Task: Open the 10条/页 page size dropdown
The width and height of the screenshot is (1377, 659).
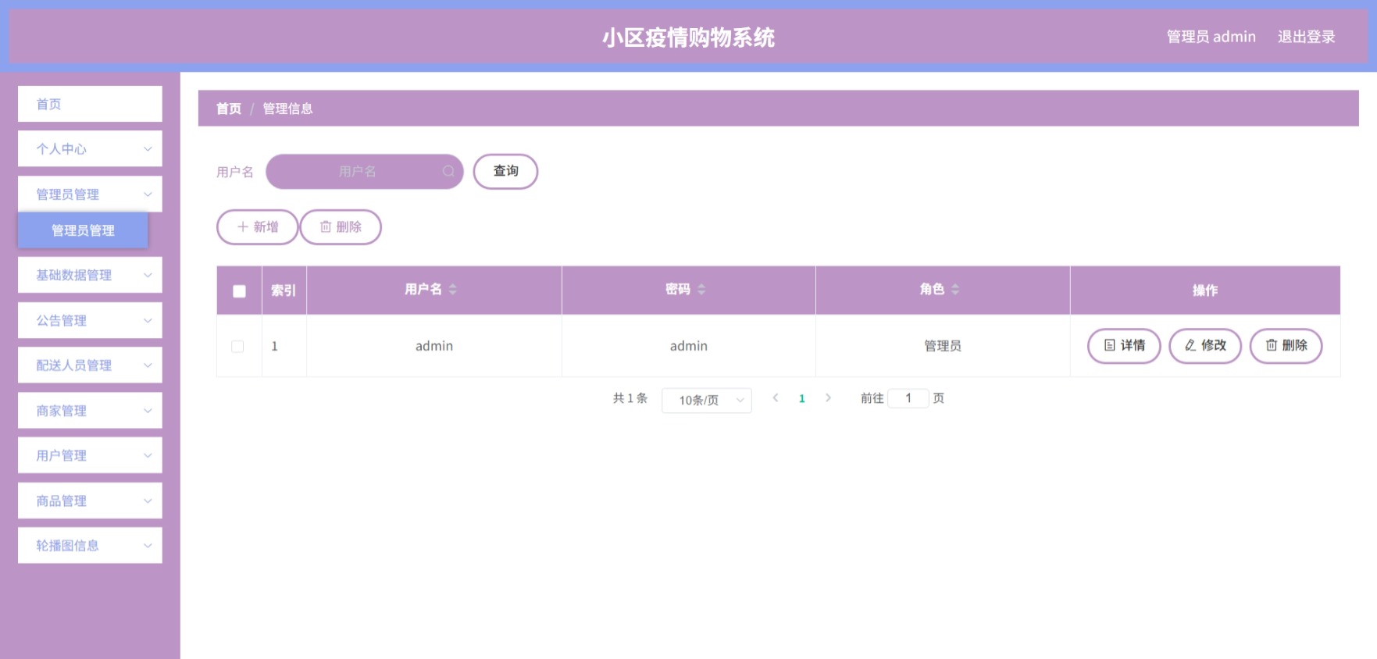Action: pyautogui.click(x=707, y=400)
